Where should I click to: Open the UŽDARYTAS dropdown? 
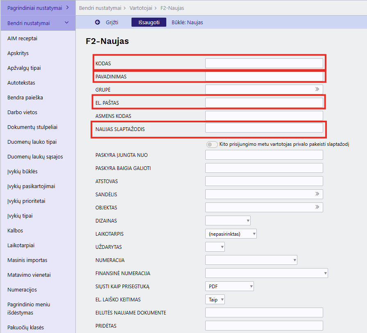215,247
